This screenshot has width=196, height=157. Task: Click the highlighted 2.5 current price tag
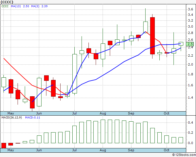(x=190, y=44)
